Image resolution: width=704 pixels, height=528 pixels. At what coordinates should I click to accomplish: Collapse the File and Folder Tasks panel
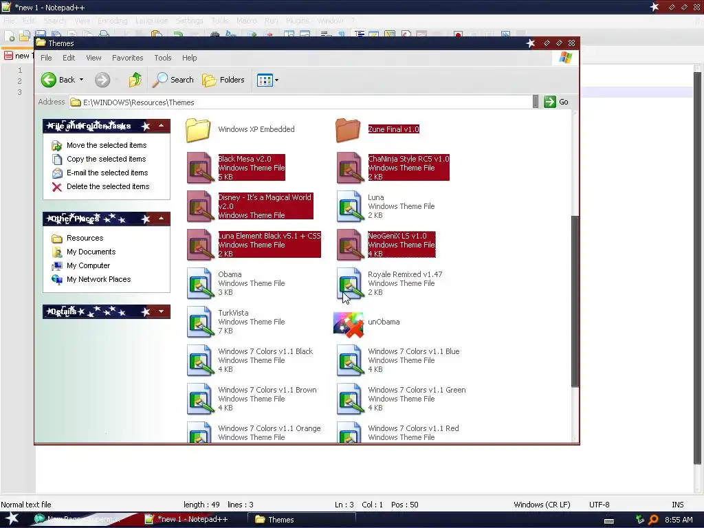pos(161,126)
